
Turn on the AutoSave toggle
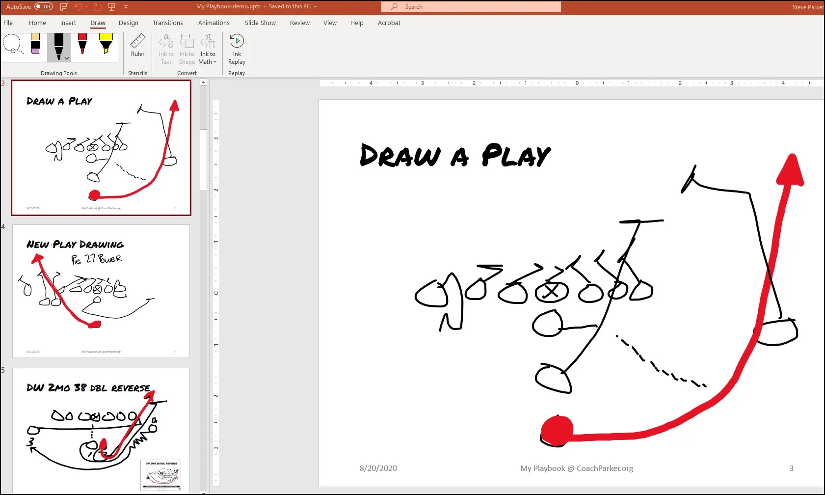44,7
